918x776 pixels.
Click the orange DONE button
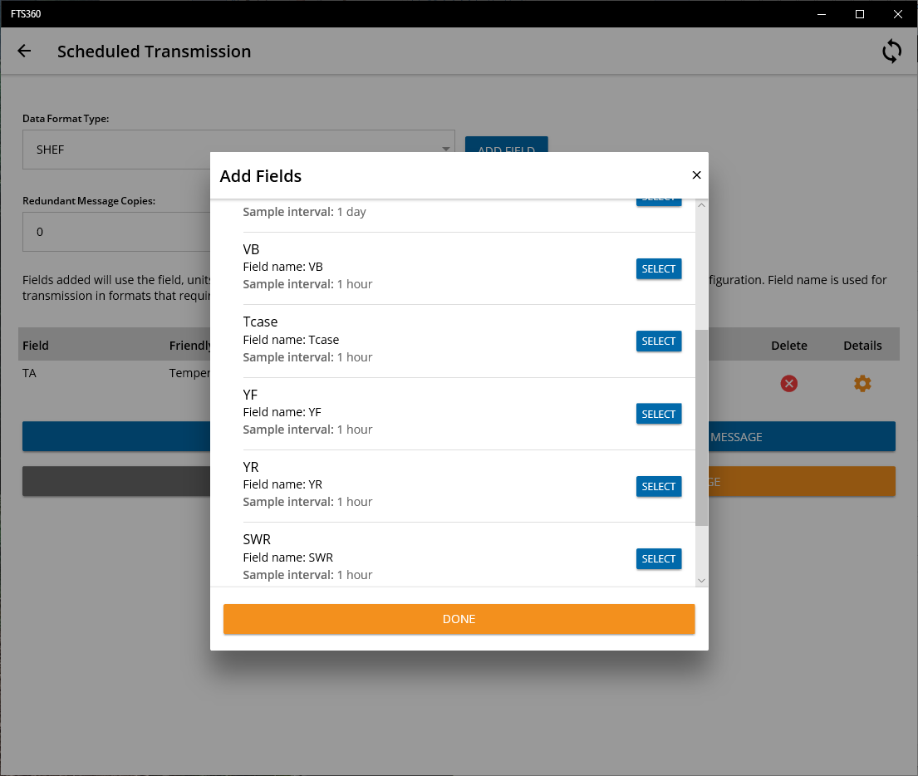point(459,619)
